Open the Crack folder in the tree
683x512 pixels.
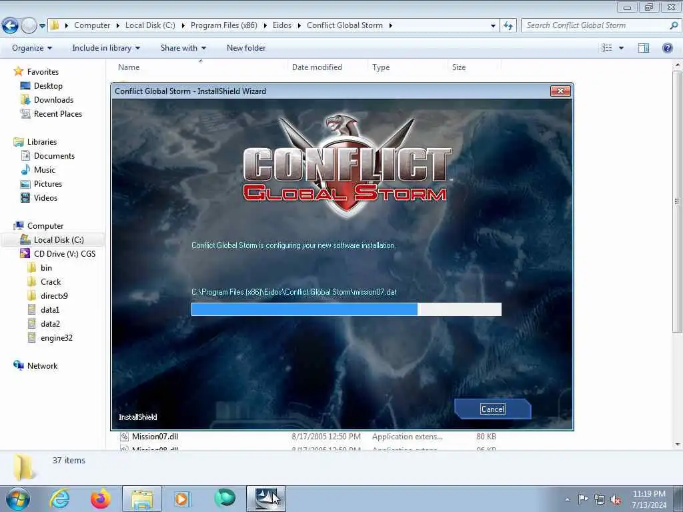tap(51, 282)
